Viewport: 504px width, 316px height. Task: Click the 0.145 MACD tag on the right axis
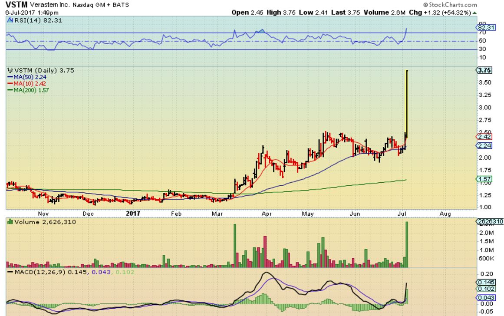(486, 282)
